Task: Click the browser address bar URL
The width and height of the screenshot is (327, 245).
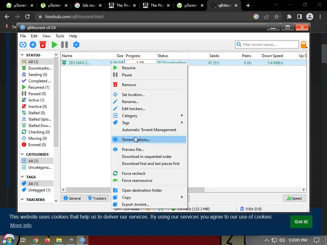Action: click(x=74, y=17)
